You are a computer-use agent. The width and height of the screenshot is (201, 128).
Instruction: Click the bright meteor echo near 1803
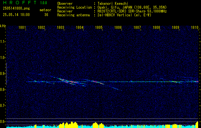coord(70,81)
